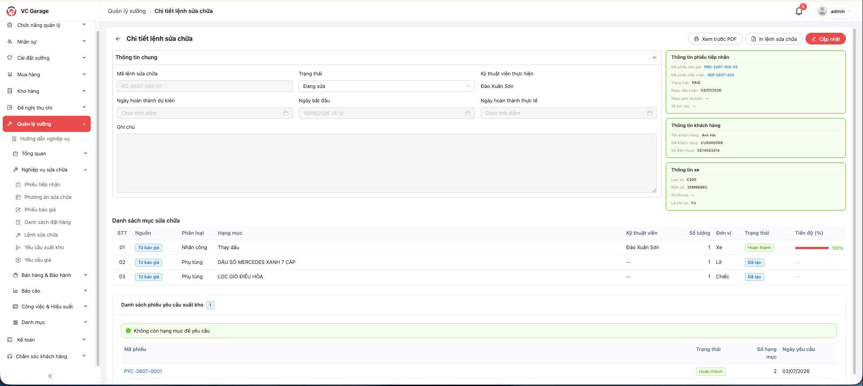Collapse the sidebar with the left chevron
The width and height of the screenshot is (863, 386).
coord(50,376)
